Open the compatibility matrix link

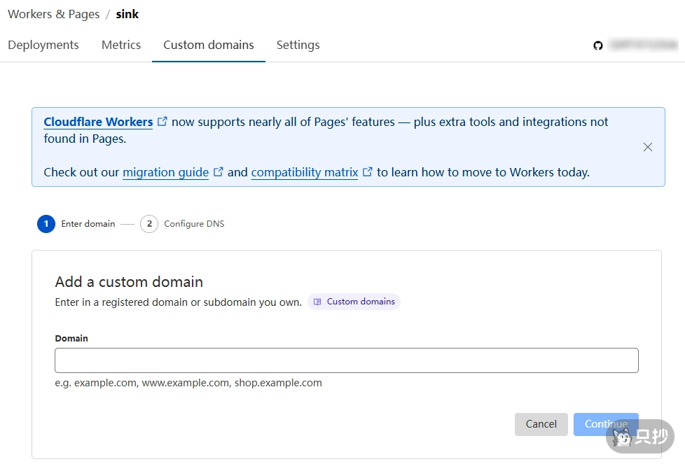305,172
